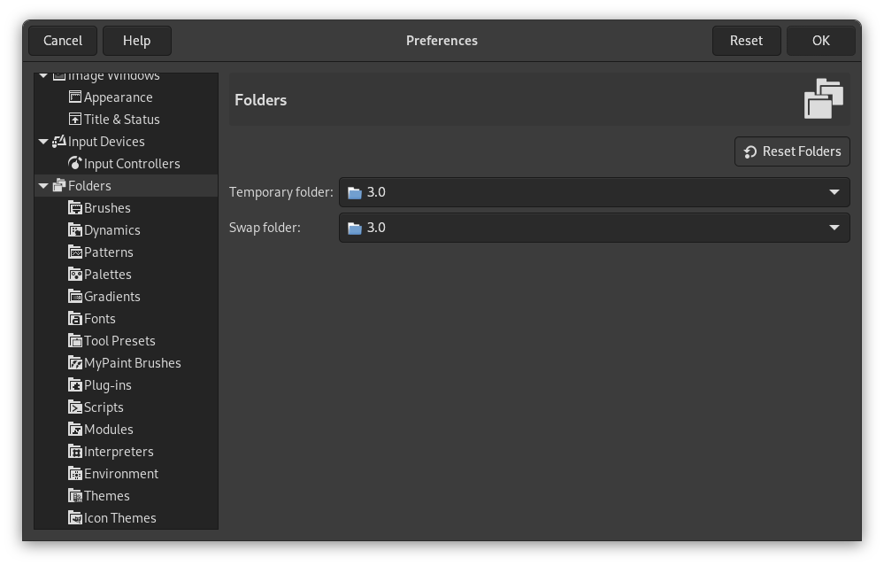Open the Icon Themes folder page
Image resolution: width=884 pixels, height=566 pixels.
(x=119, y=517)
